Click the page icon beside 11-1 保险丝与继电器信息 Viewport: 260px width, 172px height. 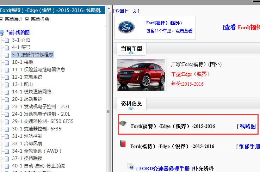coord(7,70)
